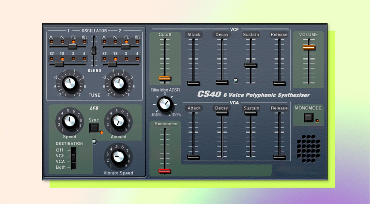Screen dimensions: 370x204
Task: Click the VCA Release label
Action: click(279, 108)
